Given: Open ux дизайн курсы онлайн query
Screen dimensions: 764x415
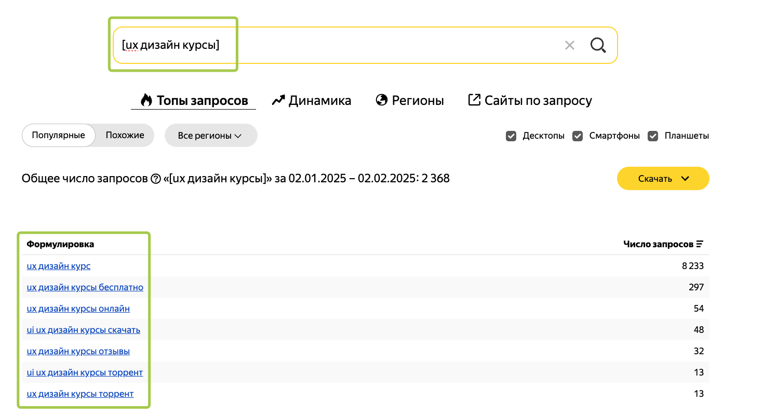Looking at the screenshot, I should pyautogui.click(x=78, y=309).
